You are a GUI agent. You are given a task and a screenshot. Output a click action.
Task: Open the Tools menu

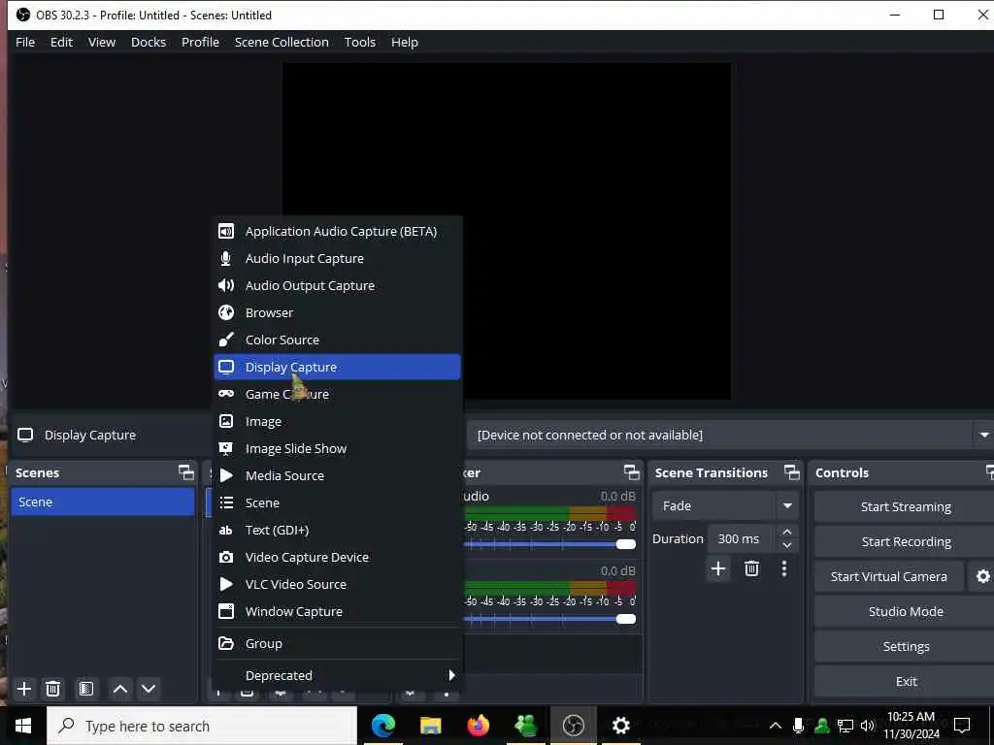coord(360,42)
